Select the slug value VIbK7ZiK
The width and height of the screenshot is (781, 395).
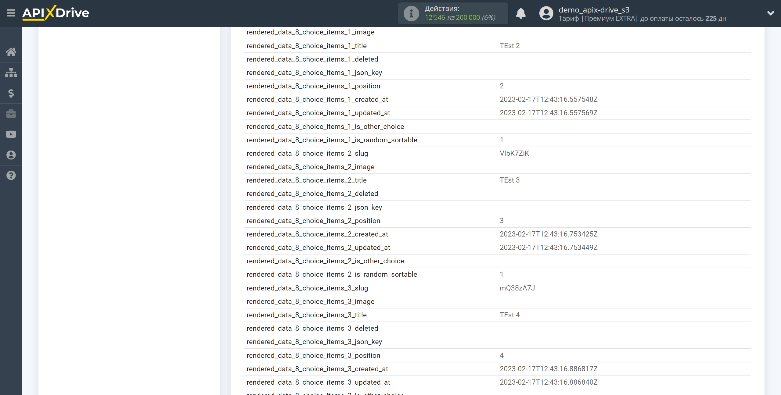point(514,153)
